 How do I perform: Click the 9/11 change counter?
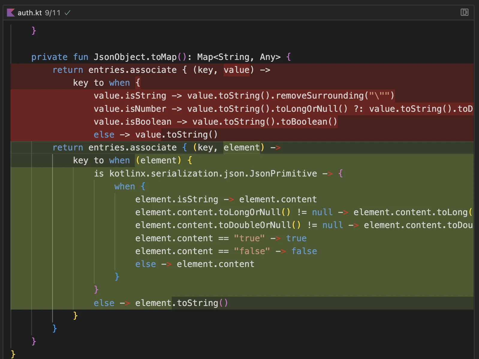(x=53, y=13)
